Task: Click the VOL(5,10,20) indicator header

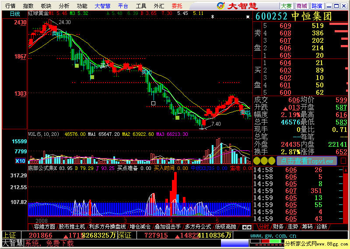Action: point(43,134)
